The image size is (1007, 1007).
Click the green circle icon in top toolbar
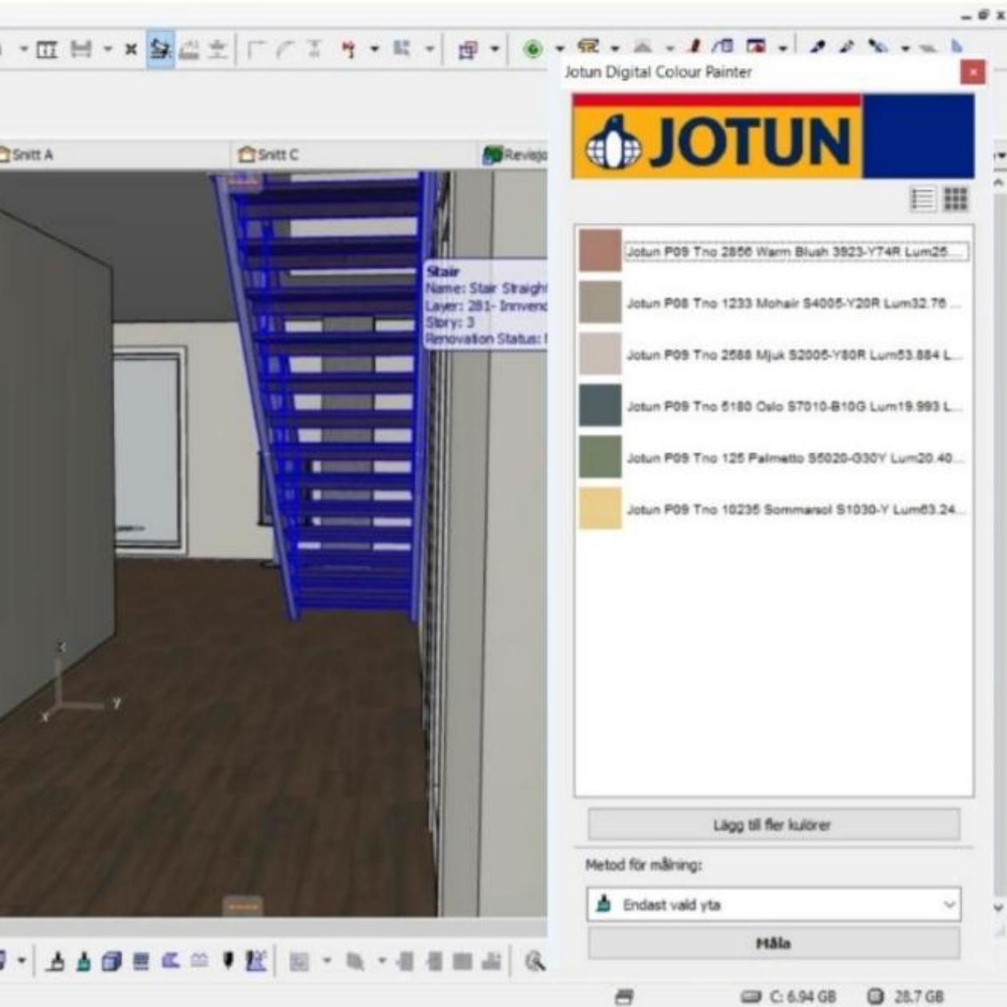click(532, 50)
